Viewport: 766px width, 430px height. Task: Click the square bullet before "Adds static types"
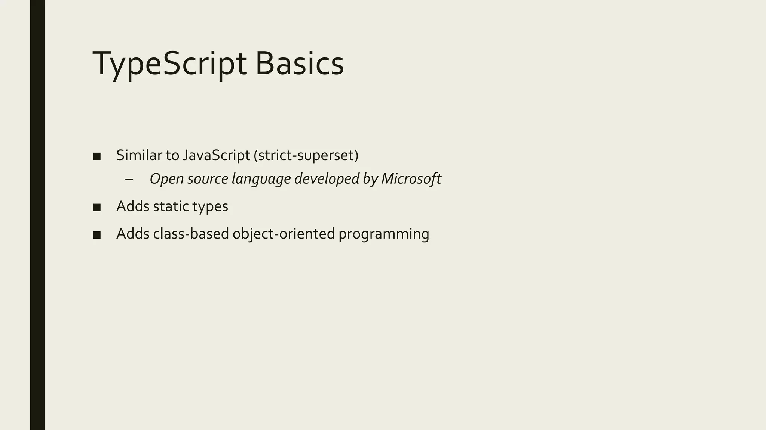97,207
